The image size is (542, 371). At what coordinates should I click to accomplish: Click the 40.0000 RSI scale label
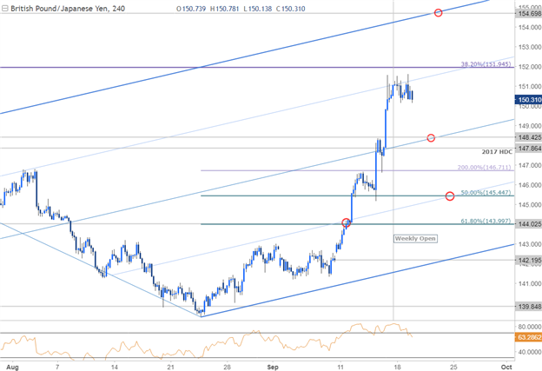click(x=530, y=352)
